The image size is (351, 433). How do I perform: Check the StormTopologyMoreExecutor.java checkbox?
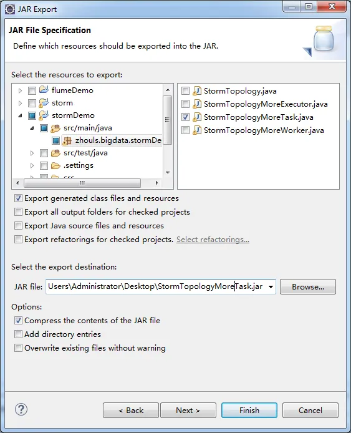click(185, 104)
